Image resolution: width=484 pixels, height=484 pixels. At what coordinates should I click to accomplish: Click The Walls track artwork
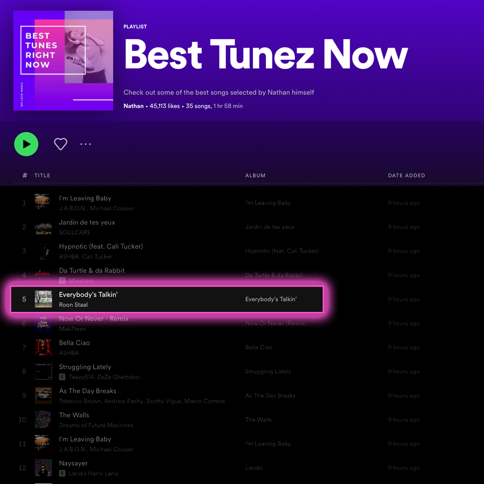tap(43, 419)
